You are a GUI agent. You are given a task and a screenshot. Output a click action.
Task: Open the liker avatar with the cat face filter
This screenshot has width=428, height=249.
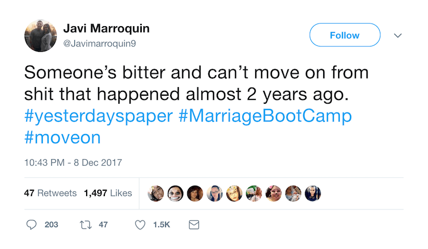(x=273, y=193)
